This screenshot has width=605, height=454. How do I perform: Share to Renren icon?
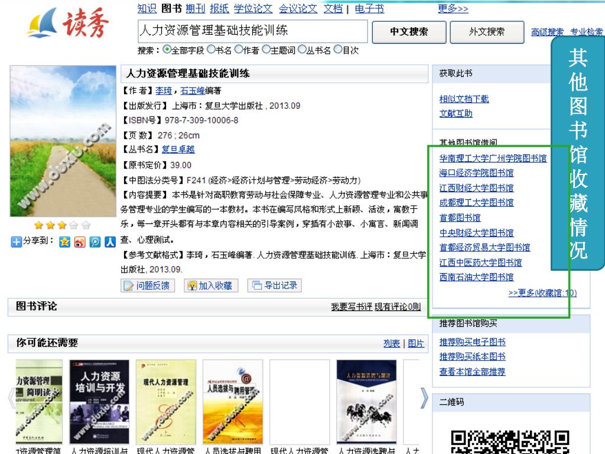tap(110, 242)
